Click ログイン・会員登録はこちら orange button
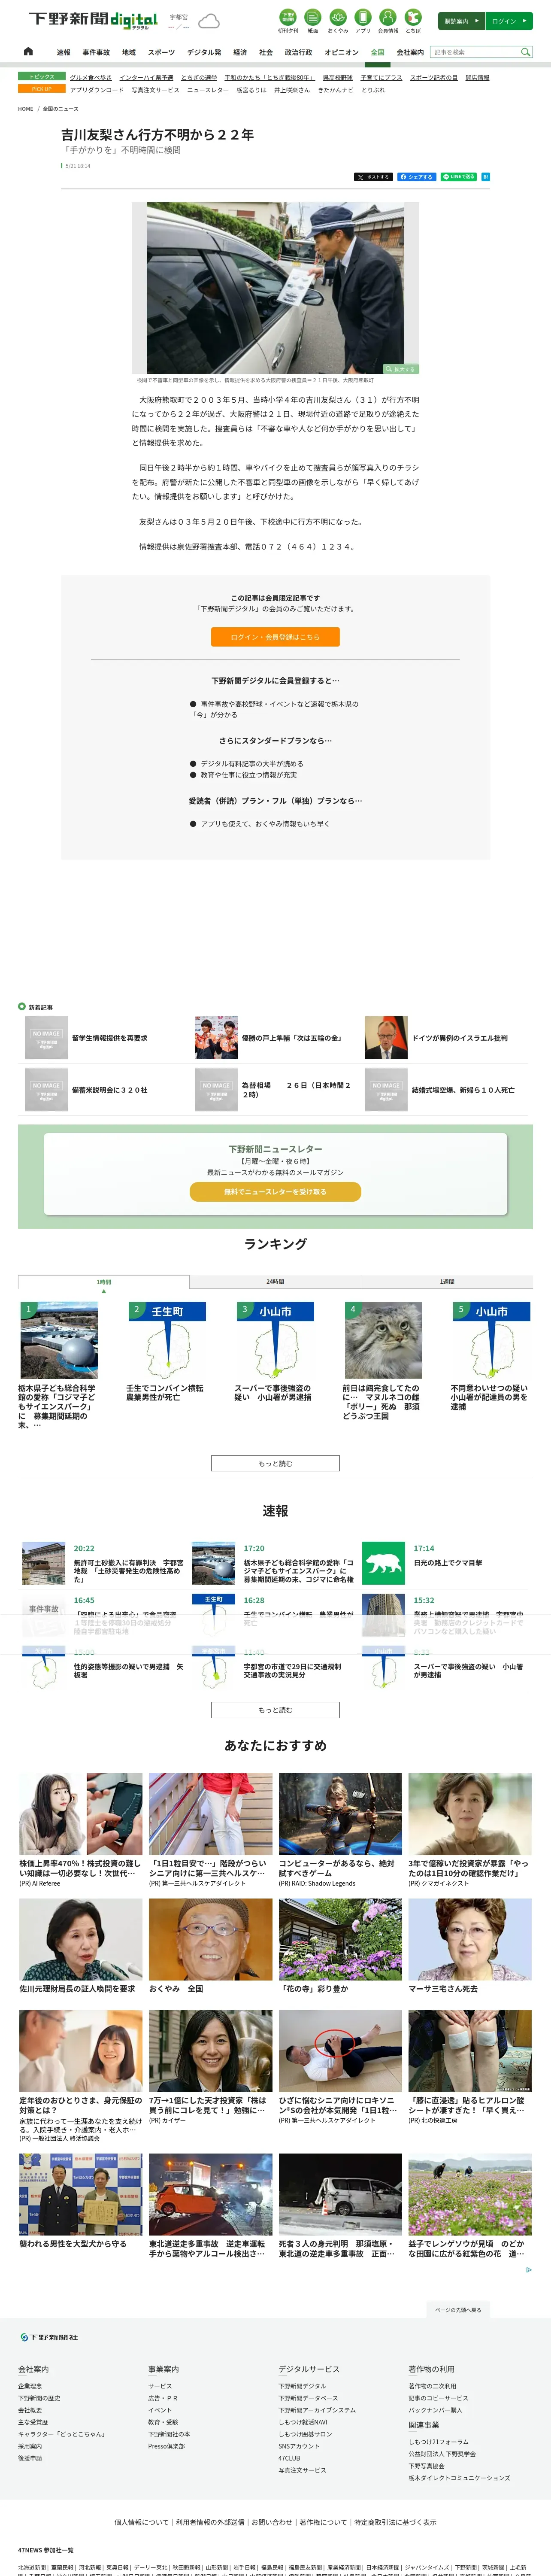Image resolution: width=551 pixels, height=2576 pixels. (275, 637)
